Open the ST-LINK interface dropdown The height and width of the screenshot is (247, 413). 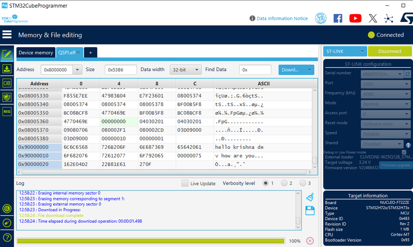pyautogui.click(x=344, y=51)
